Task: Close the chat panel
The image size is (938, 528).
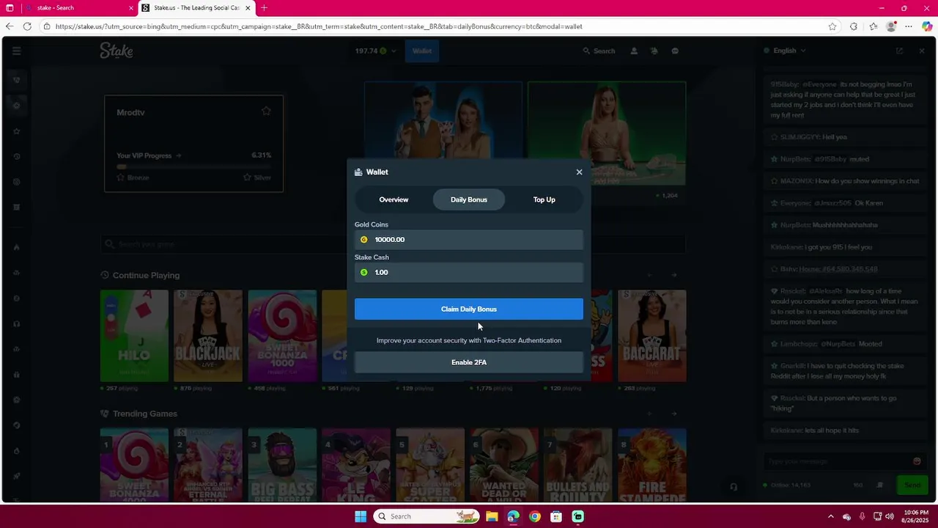Action: tap(922, 51)
